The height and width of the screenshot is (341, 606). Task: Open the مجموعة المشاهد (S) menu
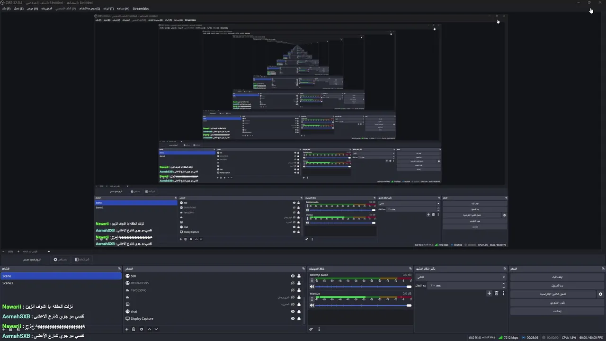click(x=89, y=9)
